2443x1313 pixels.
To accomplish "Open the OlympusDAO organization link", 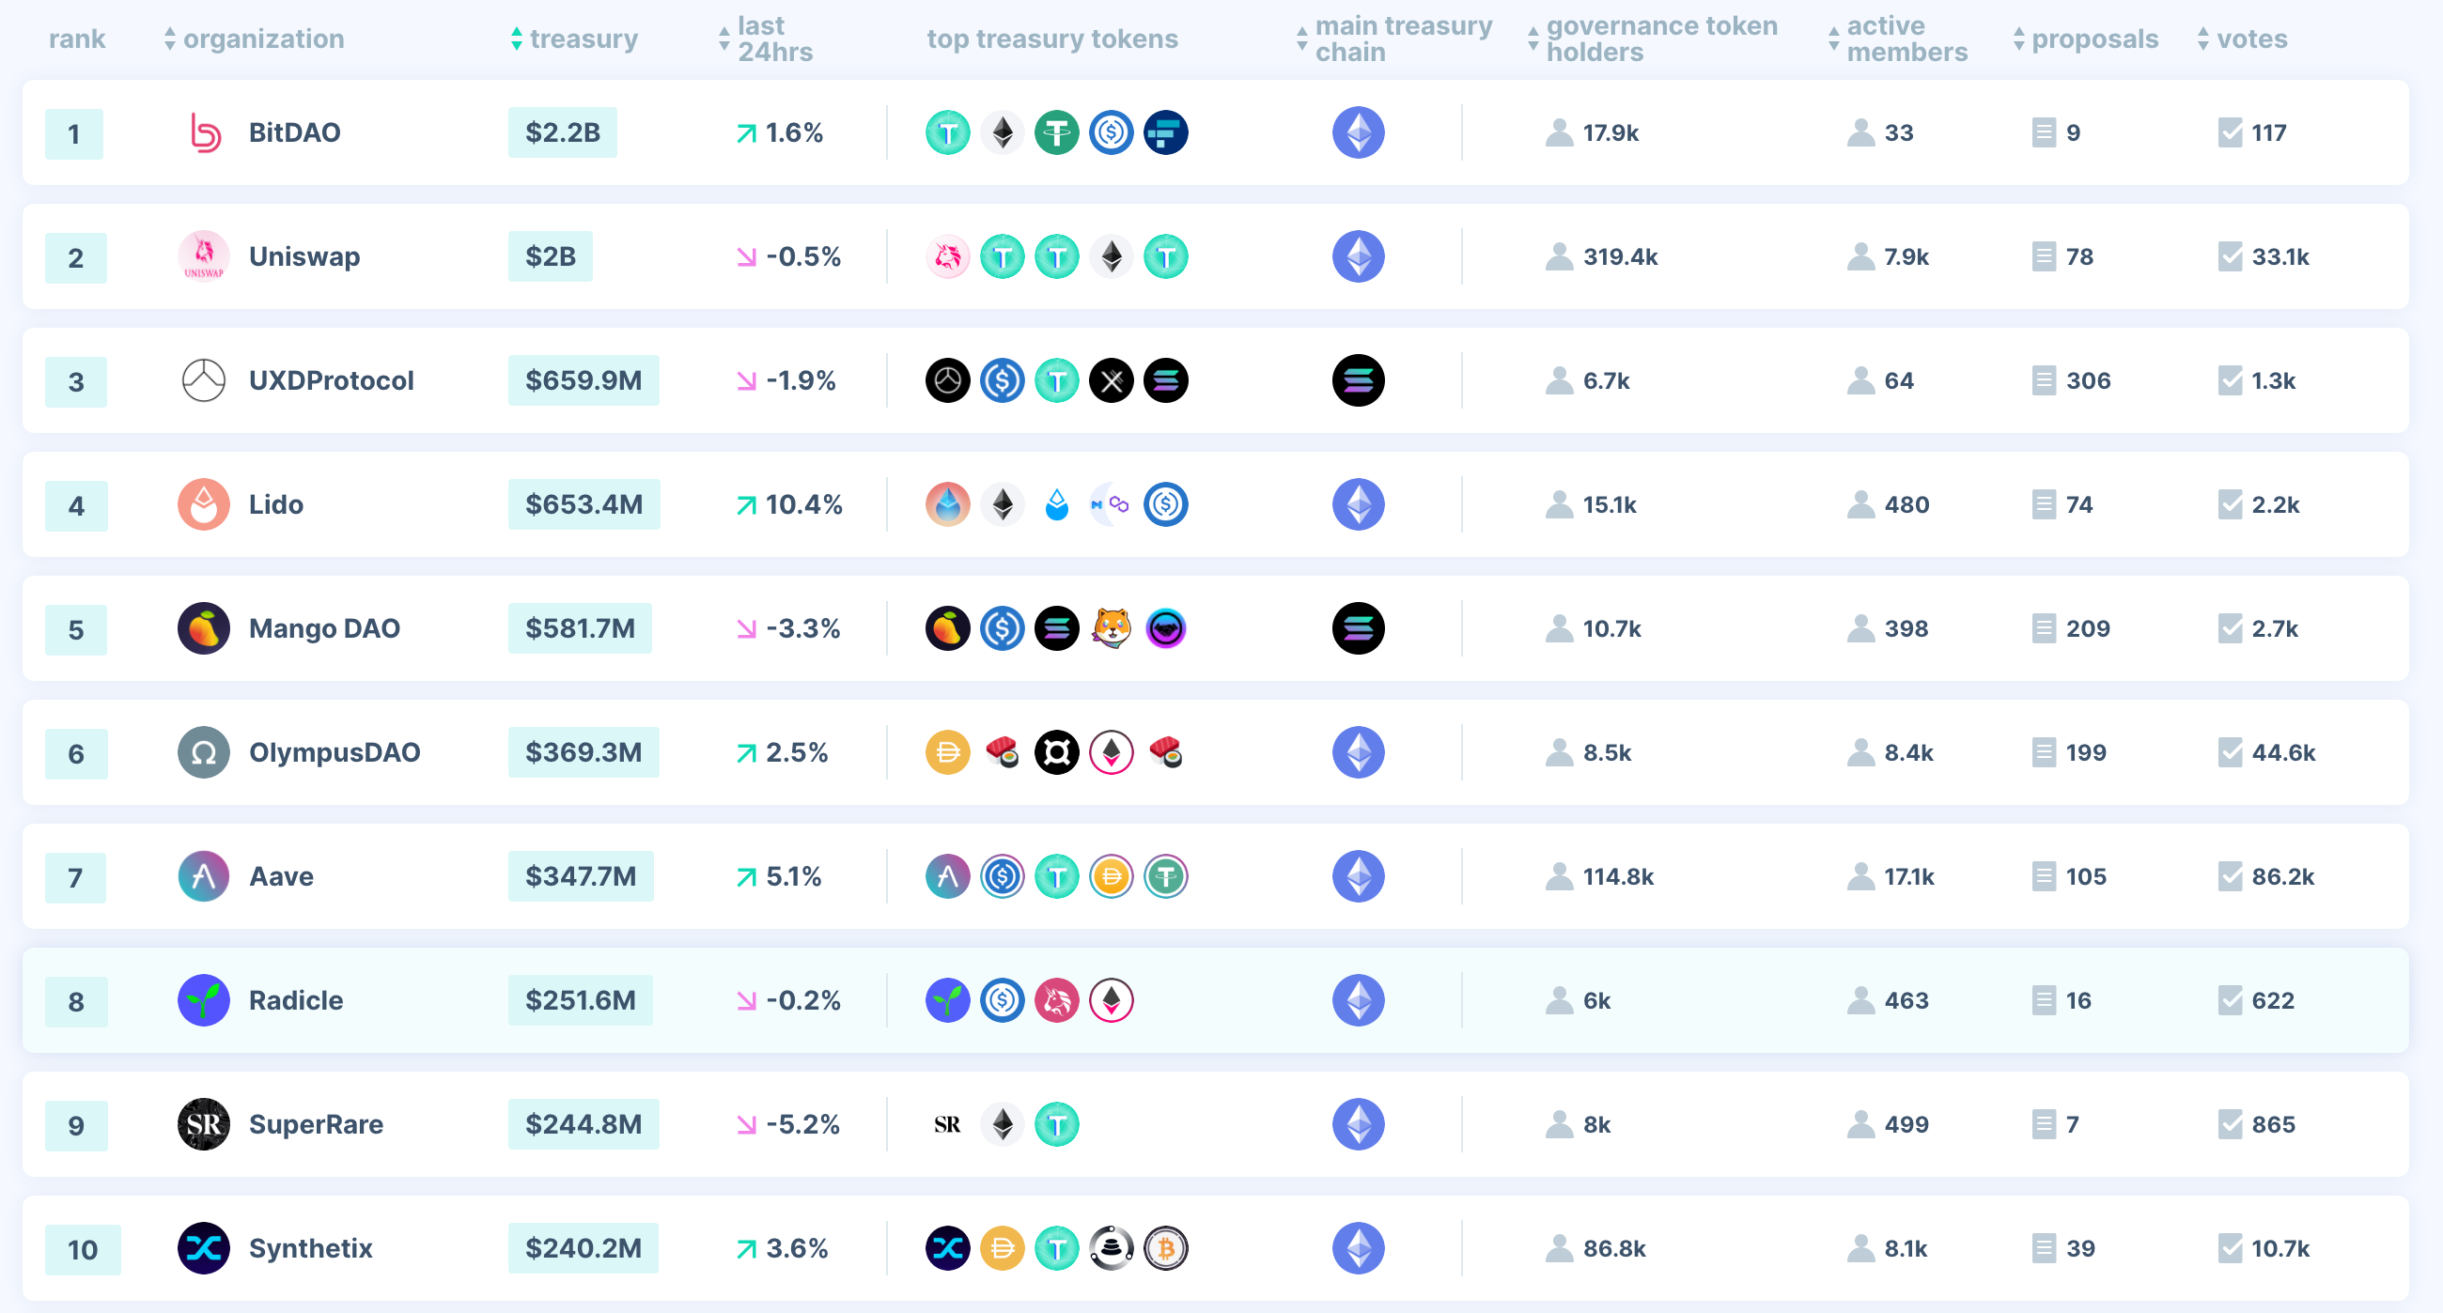I will 335,752.
